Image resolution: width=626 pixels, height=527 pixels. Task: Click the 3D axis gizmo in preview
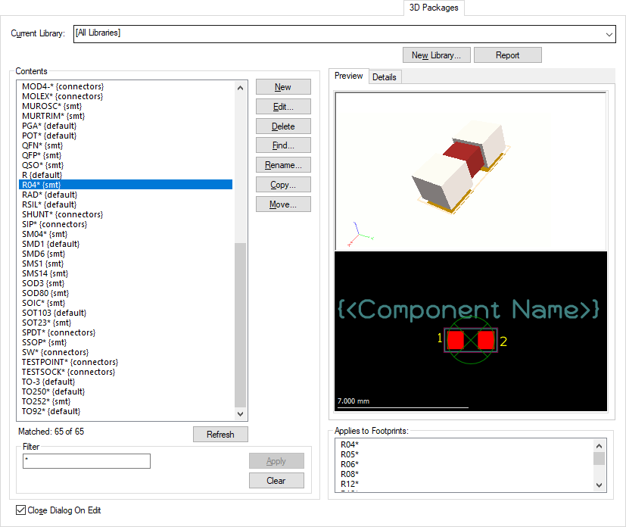click(x=357, y=235)
